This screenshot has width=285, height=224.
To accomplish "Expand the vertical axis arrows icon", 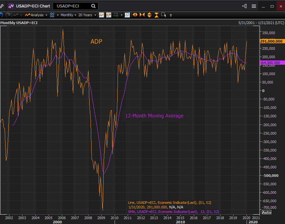I will point(150,15).
